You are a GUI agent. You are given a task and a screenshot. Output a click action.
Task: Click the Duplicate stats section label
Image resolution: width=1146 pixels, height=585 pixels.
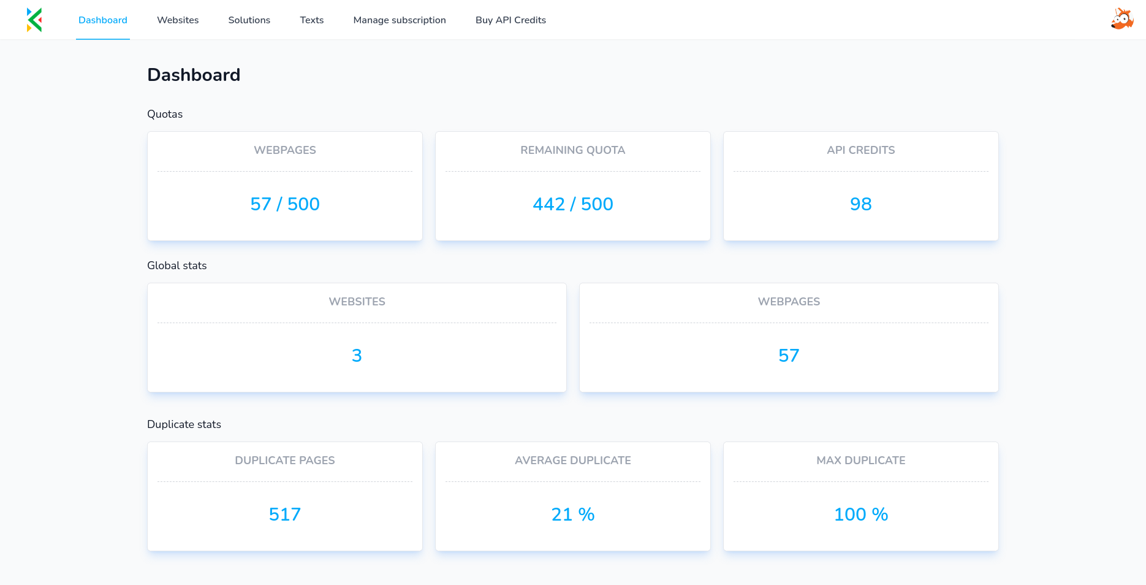pos(184,424)
